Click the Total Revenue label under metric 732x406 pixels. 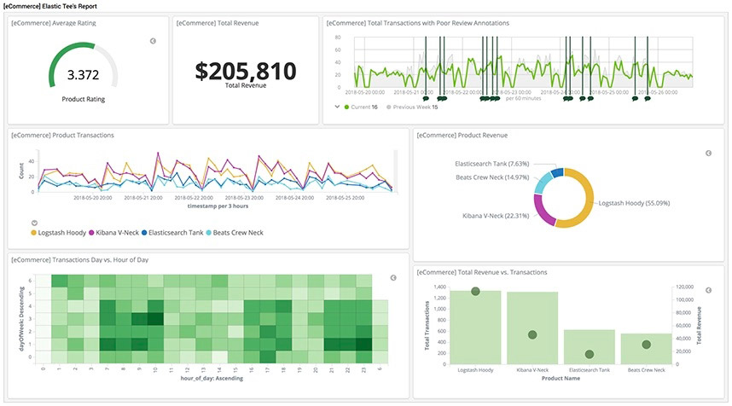coord(246,85)
